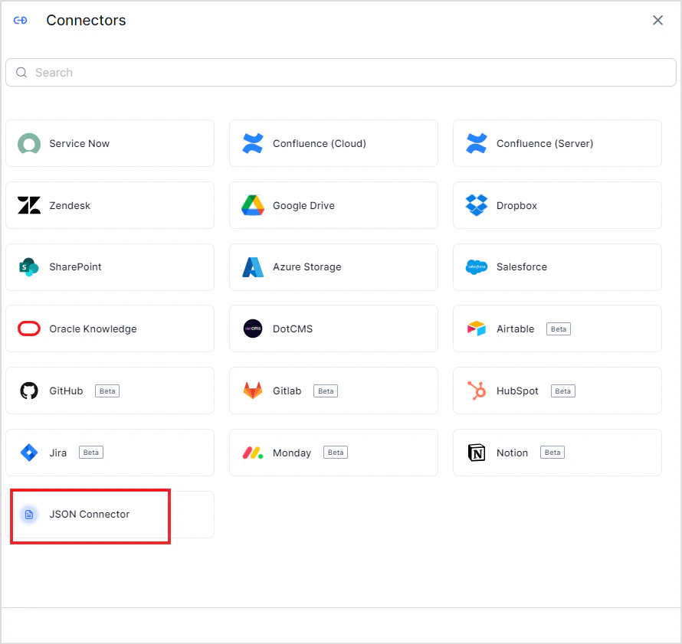Click the Beta badge next to Notion
The width and height of the screenshot is (682, 644).
pos(552,453)
